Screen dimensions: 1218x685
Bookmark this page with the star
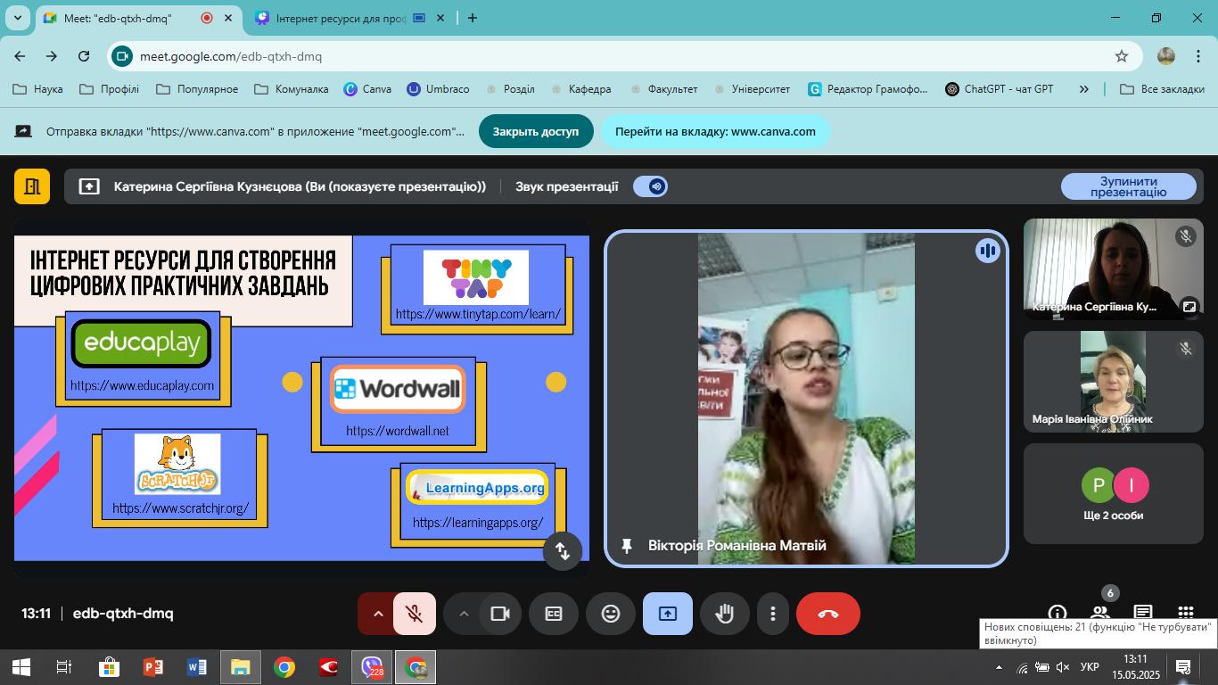1122,56
